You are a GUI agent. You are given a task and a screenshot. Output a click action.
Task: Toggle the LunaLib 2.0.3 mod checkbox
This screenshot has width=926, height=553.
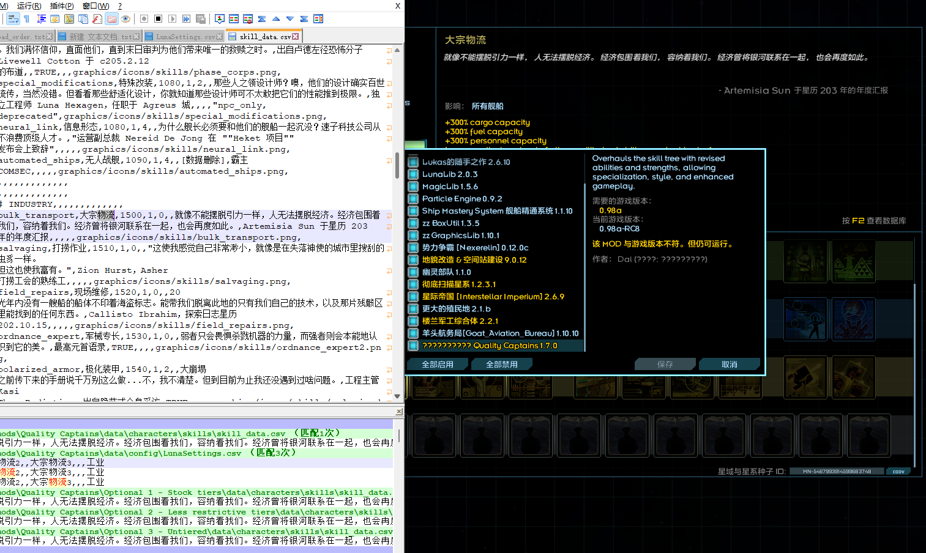point(413,174)
